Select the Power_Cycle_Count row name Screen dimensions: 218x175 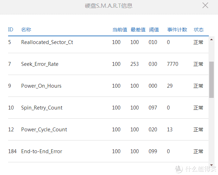(x=44, y=130)
